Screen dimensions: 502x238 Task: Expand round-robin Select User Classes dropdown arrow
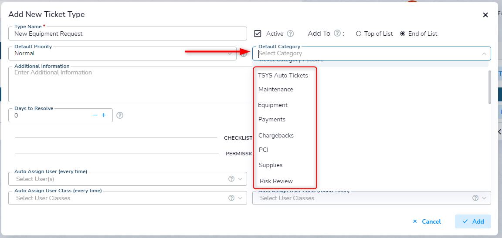coord(485,198)
